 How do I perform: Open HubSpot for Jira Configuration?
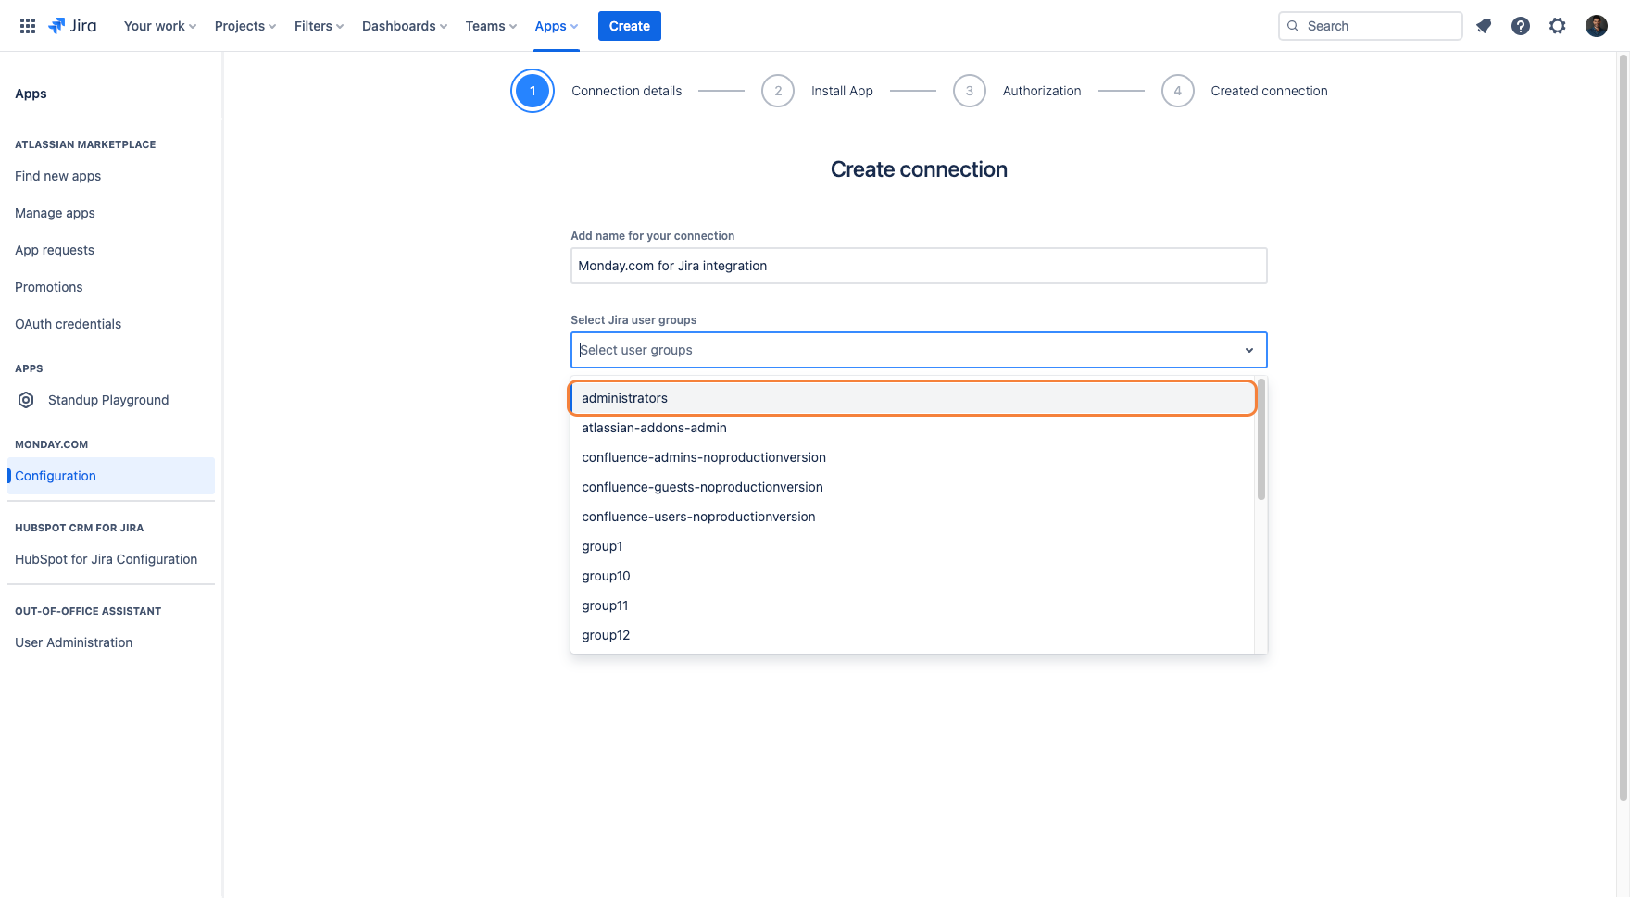pyautogui.click(x=106, y=559)
